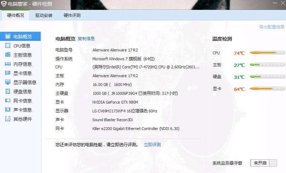The width and height of the screenshot is (286, 173).
Task: Select 显示器信息 label in sidebar
Action: (25, 82)
